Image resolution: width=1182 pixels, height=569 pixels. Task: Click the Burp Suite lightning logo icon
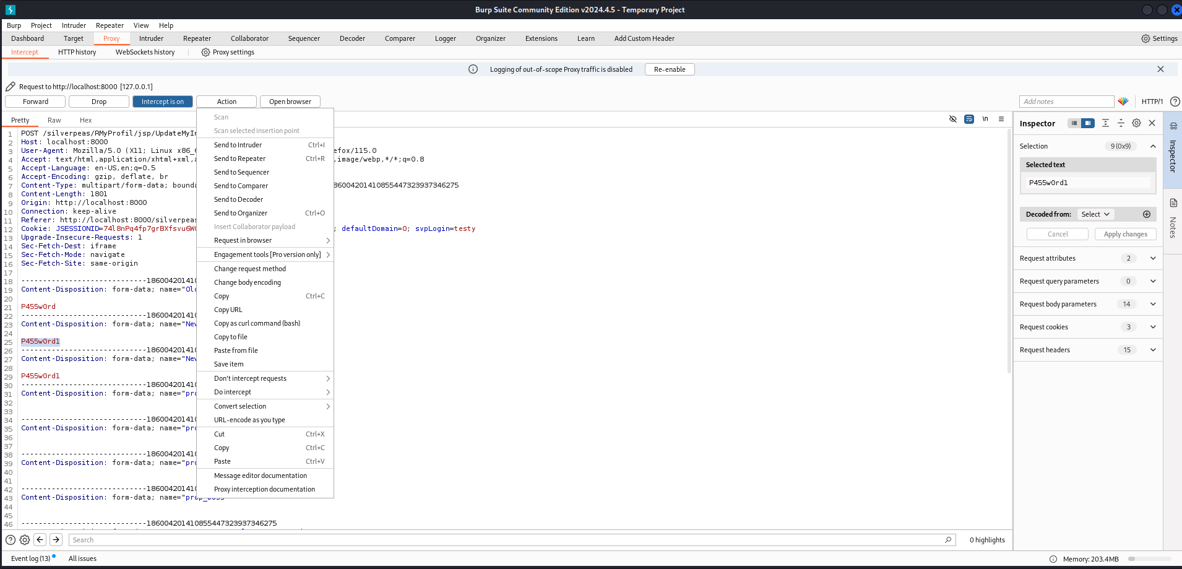[x=10, y=10]
